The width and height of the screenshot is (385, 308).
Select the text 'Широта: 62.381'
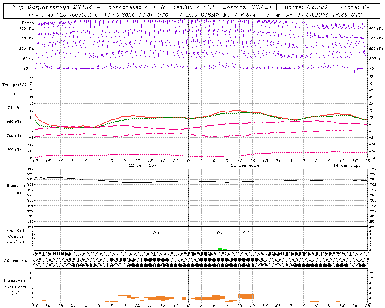[x=304, y=7]
